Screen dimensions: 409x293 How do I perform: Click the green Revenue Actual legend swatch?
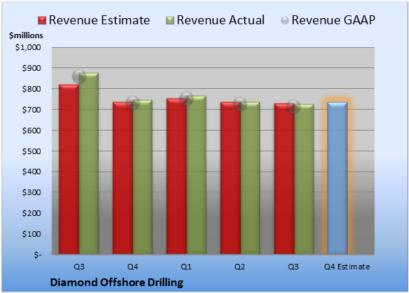click(x=170, y=20)
